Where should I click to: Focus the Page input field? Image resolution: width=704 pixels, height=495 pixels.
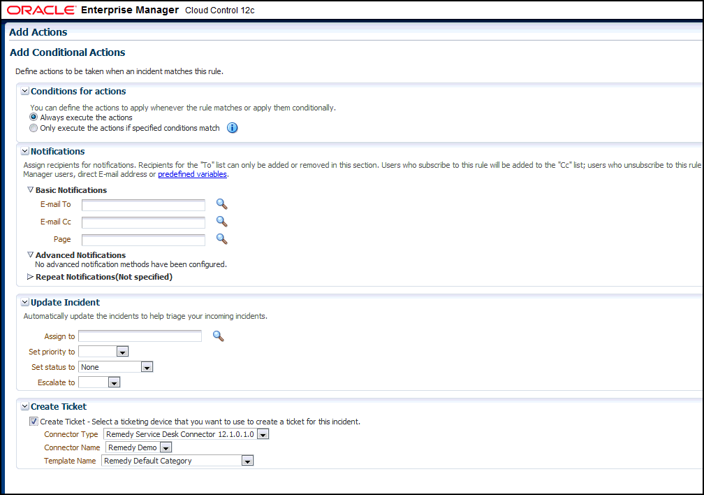pyautogui.click(x=143, y=240)
